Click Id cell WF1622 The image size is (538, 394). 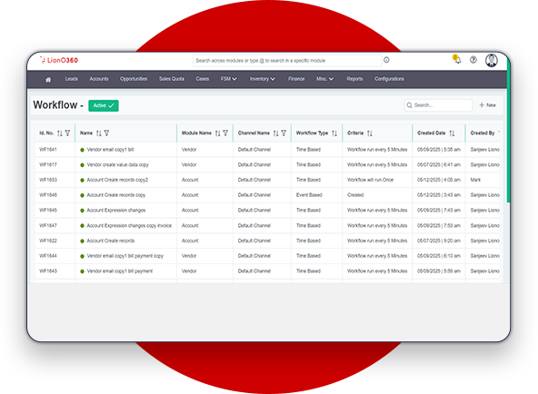48,241
